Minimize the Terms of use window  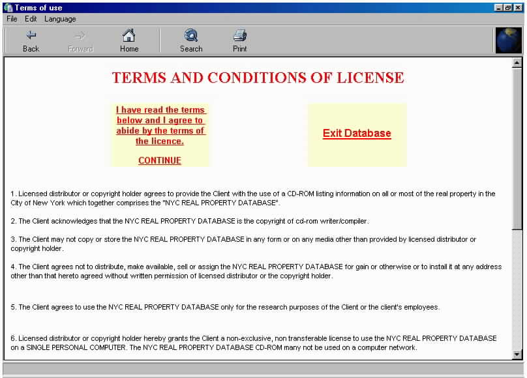[x=499, y=7]
